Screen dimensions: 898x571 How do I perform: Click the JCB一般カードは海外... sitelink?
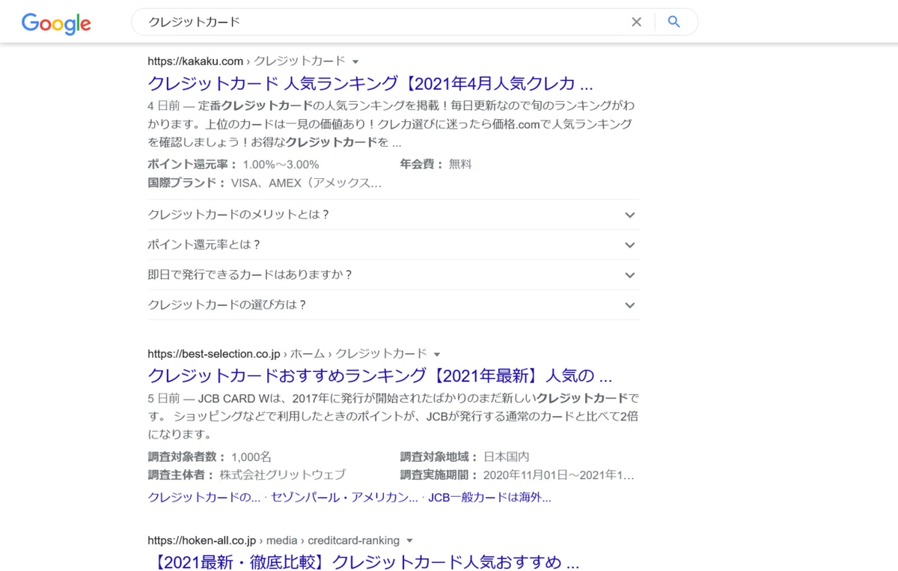pos(489,497)
